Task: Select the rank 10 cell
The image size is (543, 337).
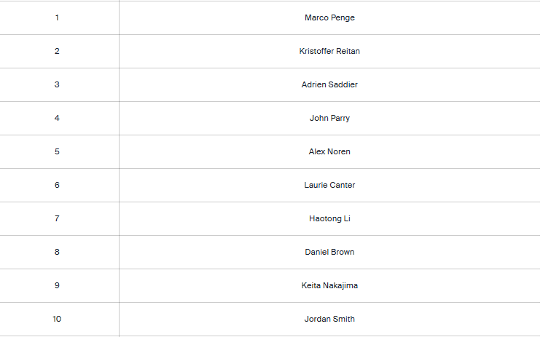Action: click(x=57, y=319)
